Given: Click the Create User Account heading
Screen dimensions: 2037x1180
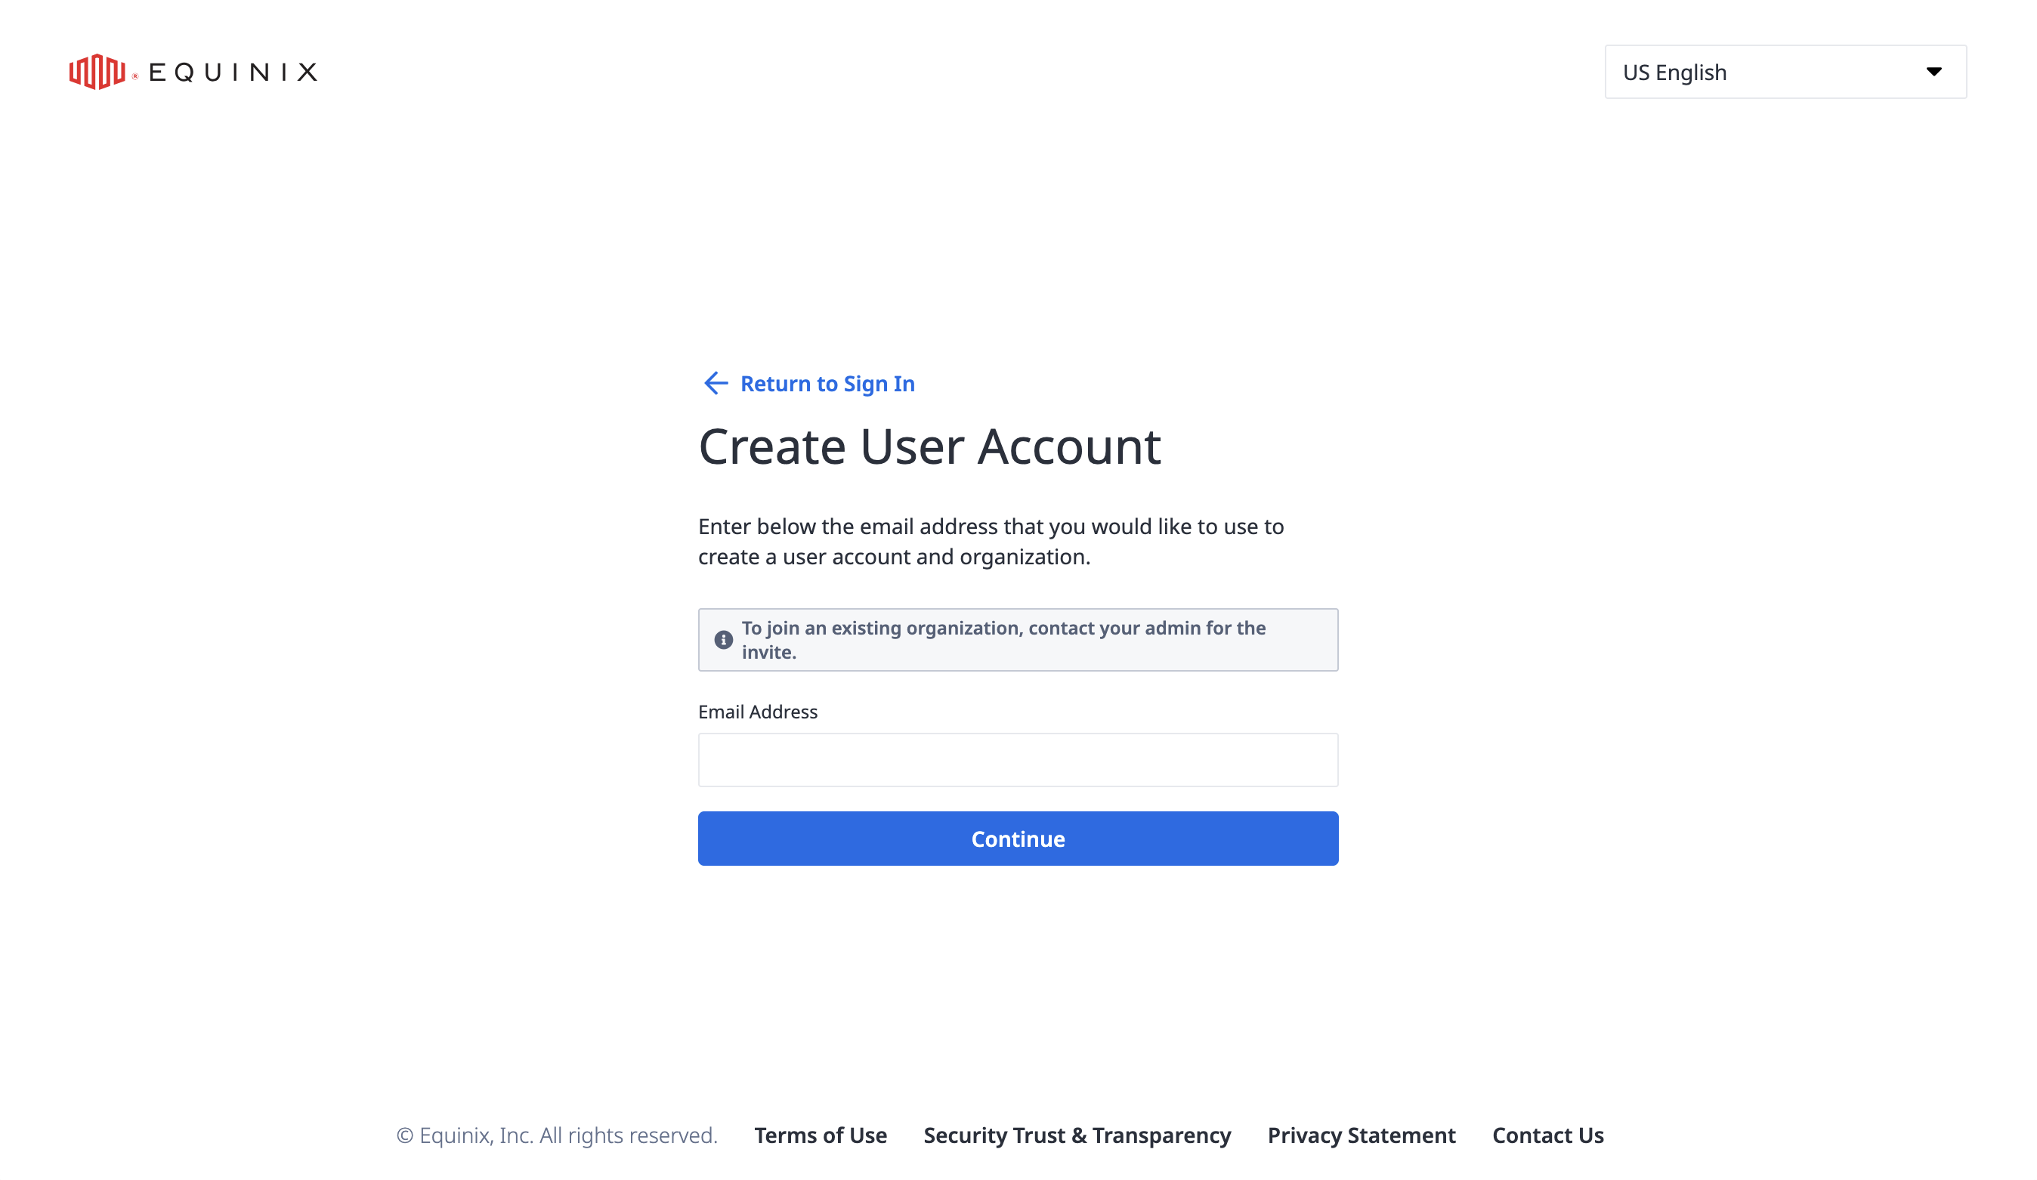Looking at the screenshot, I should click(x=929, y=446).
